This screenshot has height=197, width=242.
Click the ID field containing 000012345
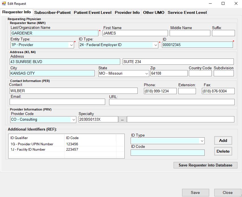click(197, 45)
